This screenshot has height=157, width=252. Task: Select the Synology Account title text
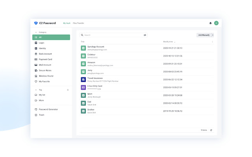pyautogui.click(x=96, y=47)
